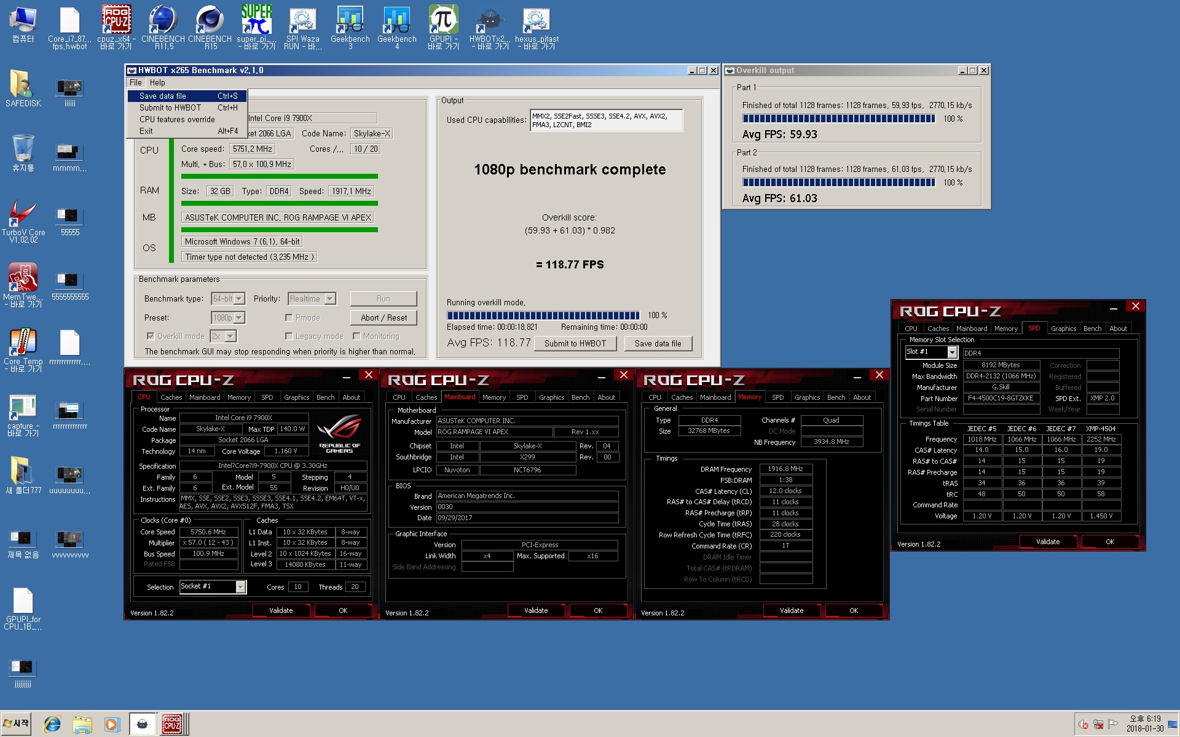Launch Geekbench 3 desktop icon
Viewport: 1180px width, 737px height.
point(350,27)
